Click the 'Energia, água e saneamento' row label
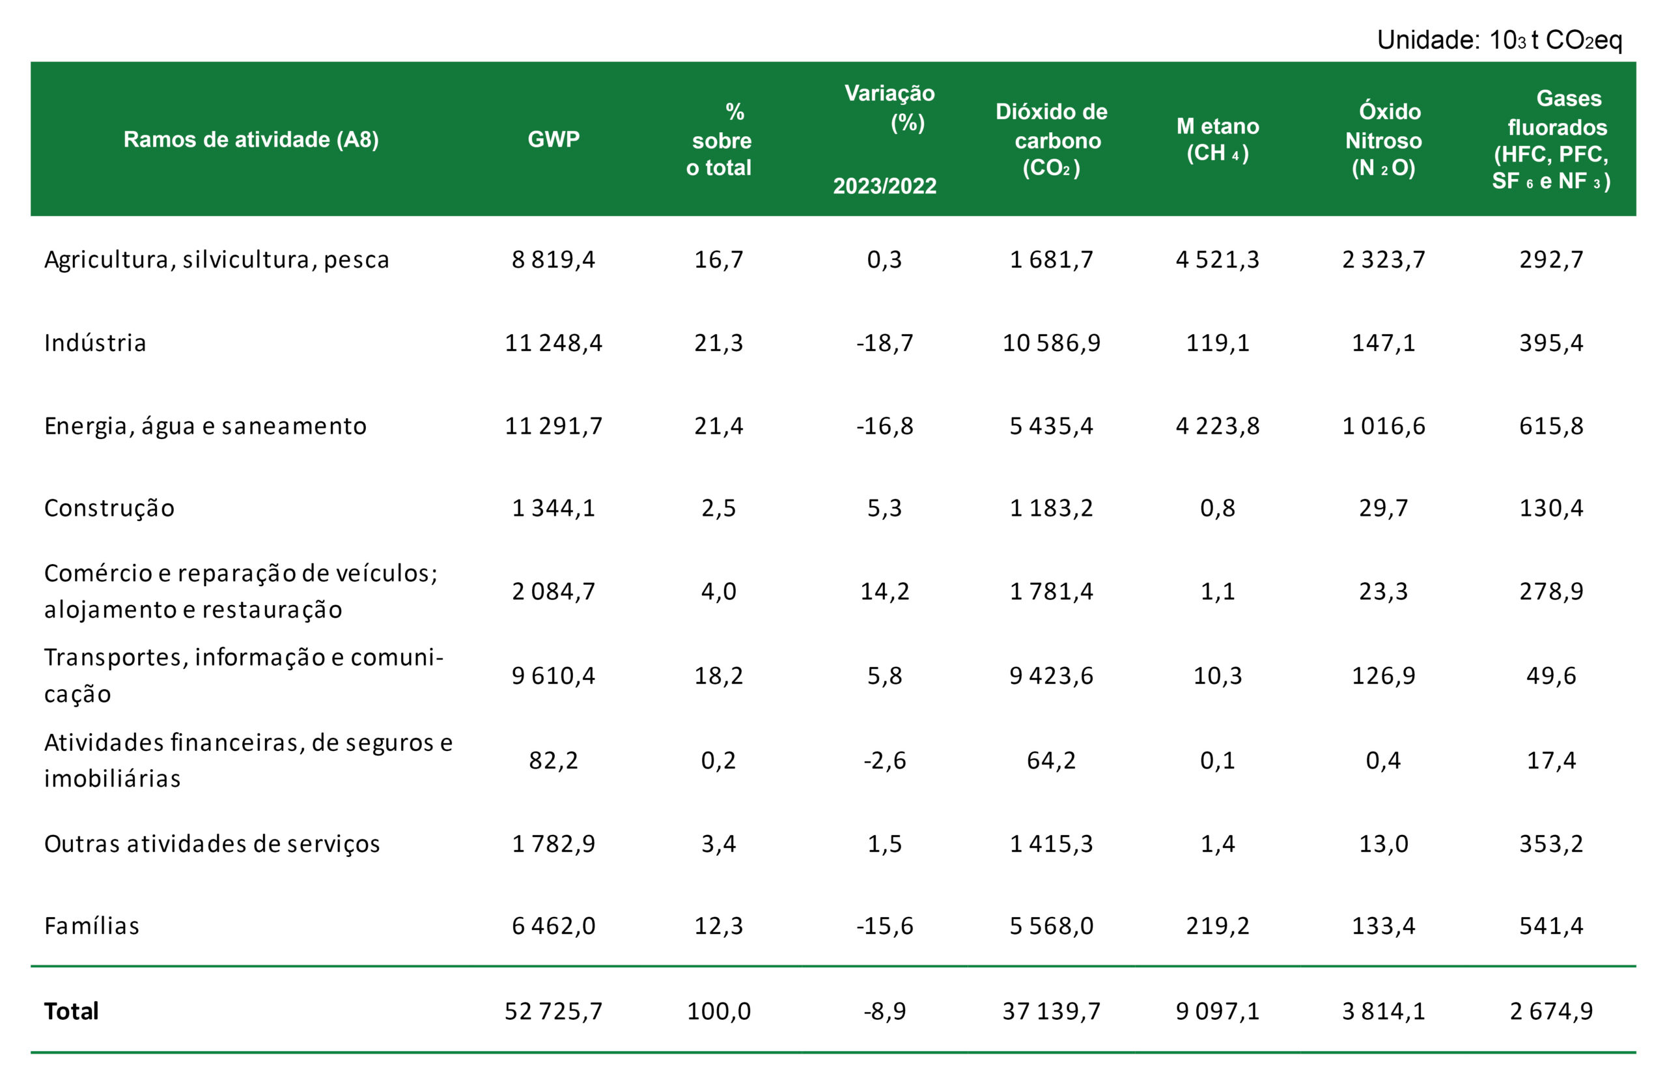Screen dimensions: 1667x1072 point(205,426)
